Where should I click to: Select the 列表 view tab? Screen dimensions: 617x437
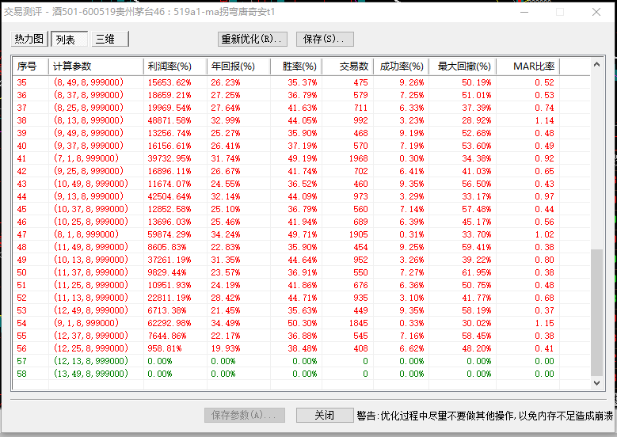(x=69, y=39)
